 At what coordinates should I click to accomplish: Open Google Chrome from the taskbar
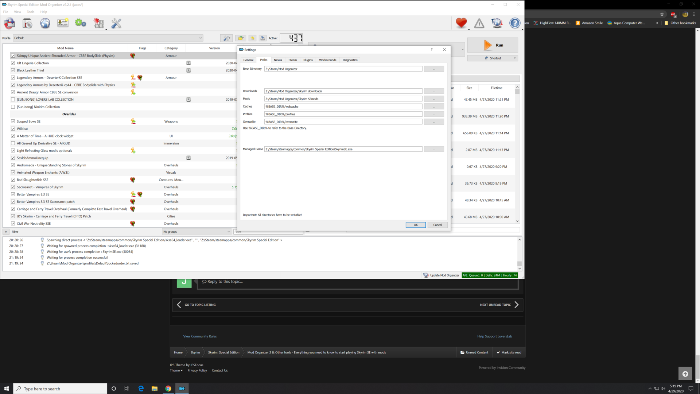pos(168,389)
